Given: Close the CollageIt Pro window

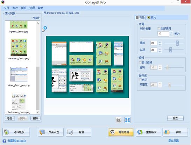Looking at the screenshot, I should point(186,2).
